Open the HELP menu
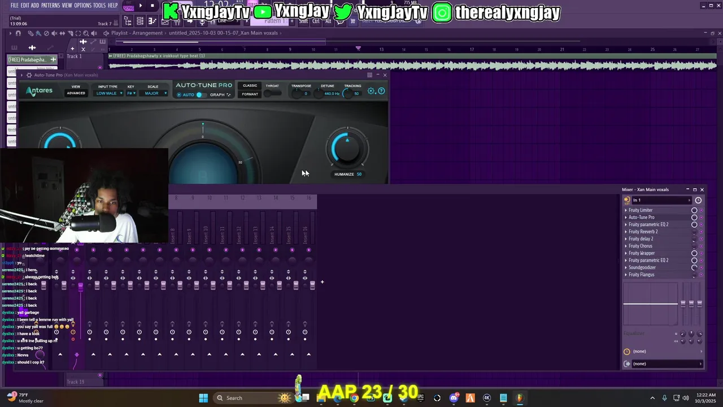Screen dimensions: 723x407 click(112, 5)
